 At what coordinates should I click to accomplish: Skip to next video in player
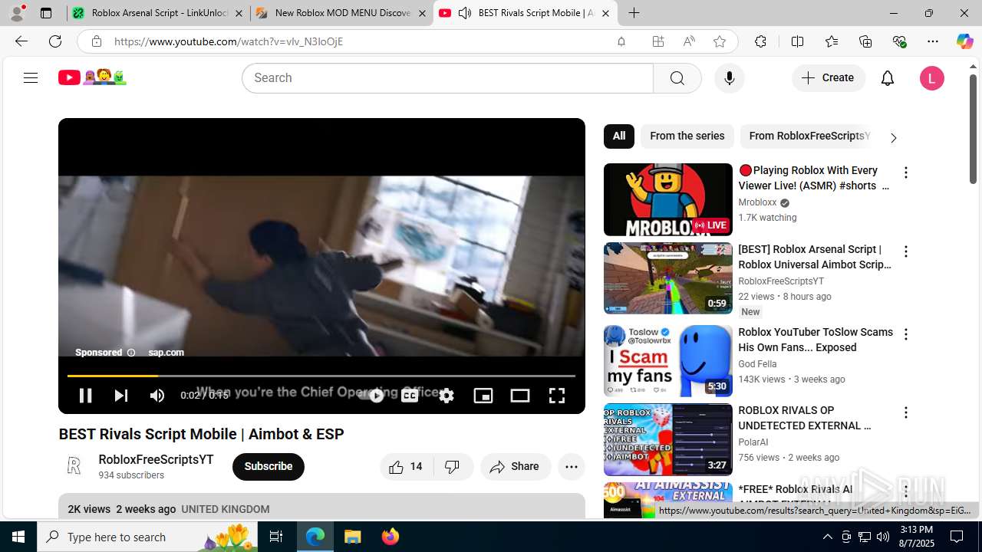click(x=121, y=396)
